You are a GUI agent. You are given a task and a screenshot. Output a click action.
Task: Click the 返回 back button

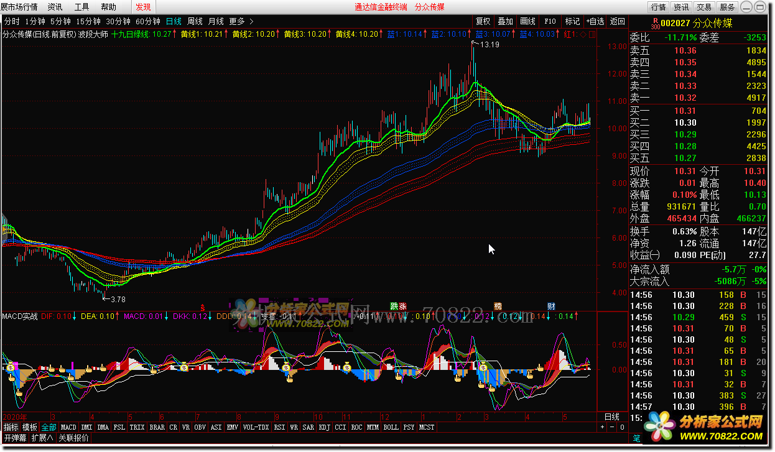[x=617, y=21]
